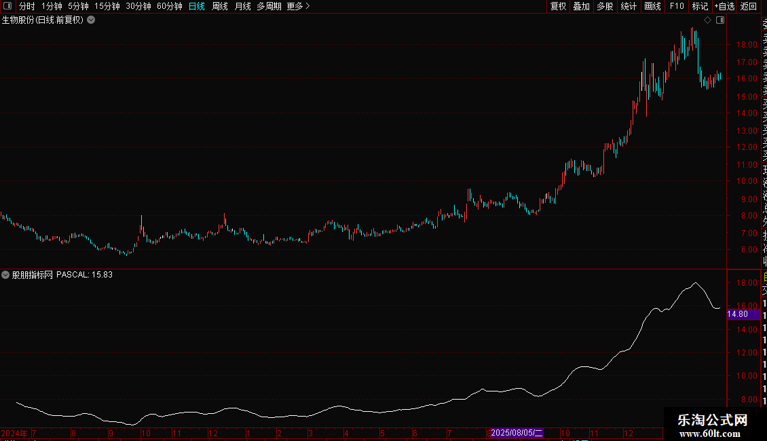Select the 5分钟 period
The height and width of the screenshot is (441, 767).
pyautogui.click(x=78, y=6)
